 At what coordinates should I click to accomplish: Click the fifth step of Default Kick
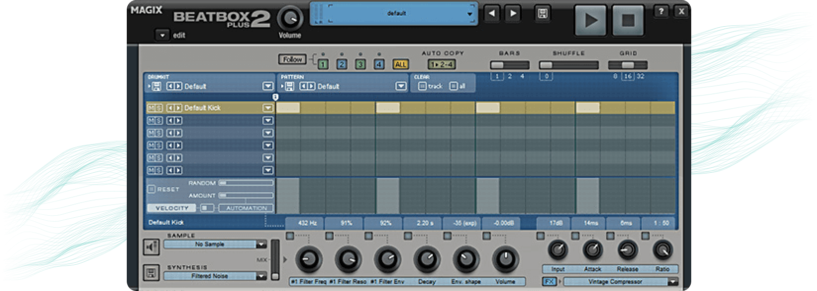tap(388, 108)
